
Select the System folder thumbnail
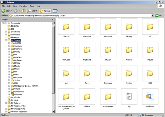[129, 73]
